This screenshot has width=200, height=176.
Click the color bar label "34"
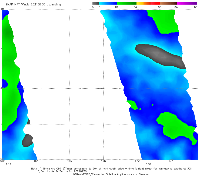coord(135,7)
